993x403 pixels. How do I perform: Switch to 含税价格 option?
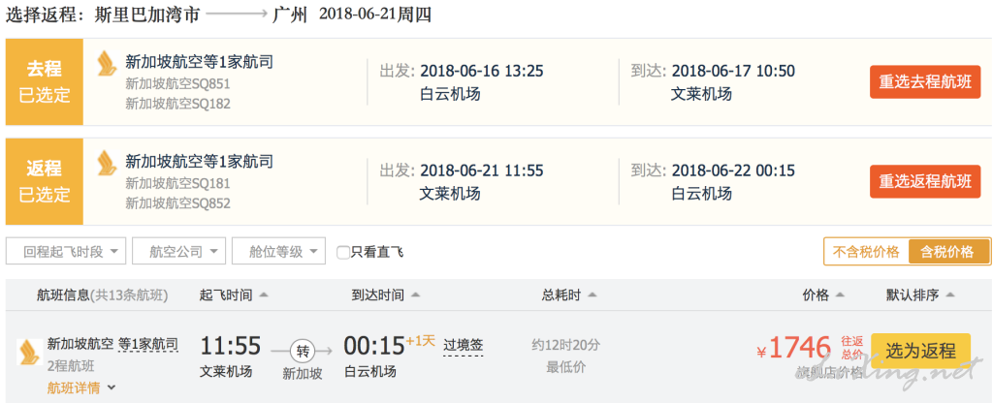tap(948, 251)
